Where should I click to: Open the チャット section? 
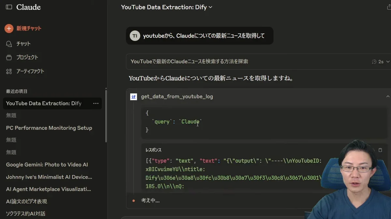[x=23, y=44]
